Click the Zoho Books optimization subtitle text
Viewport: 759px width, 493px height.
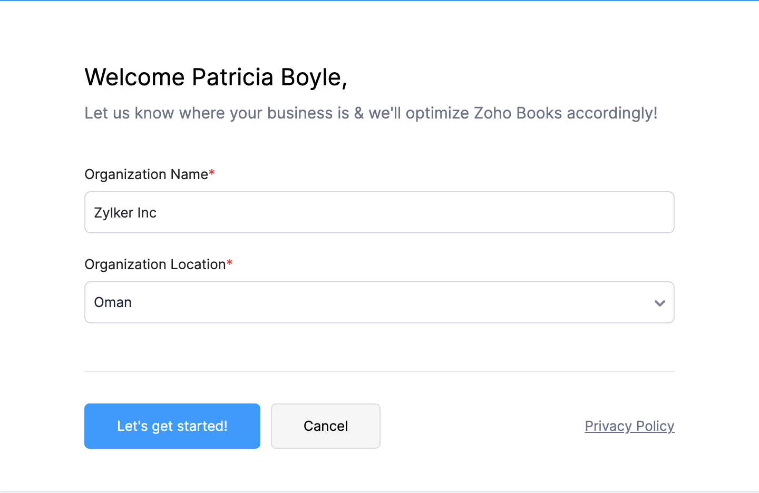click(371, 113)
